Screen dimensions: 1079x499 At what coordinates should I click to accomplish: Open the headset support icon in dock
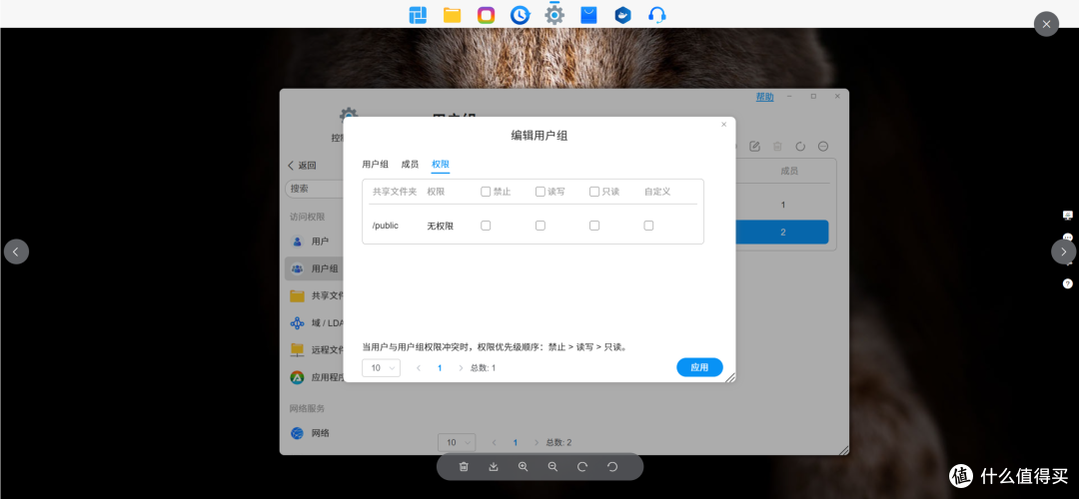pos(657,14)
